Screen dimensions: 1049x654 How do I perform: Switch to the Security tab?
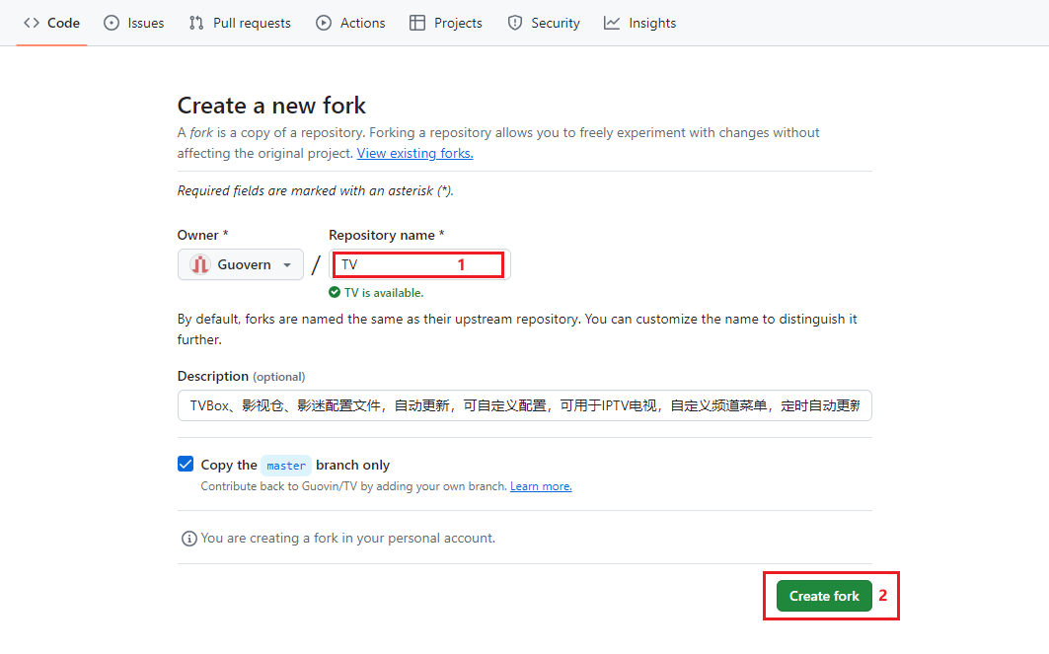coord(543,23)
